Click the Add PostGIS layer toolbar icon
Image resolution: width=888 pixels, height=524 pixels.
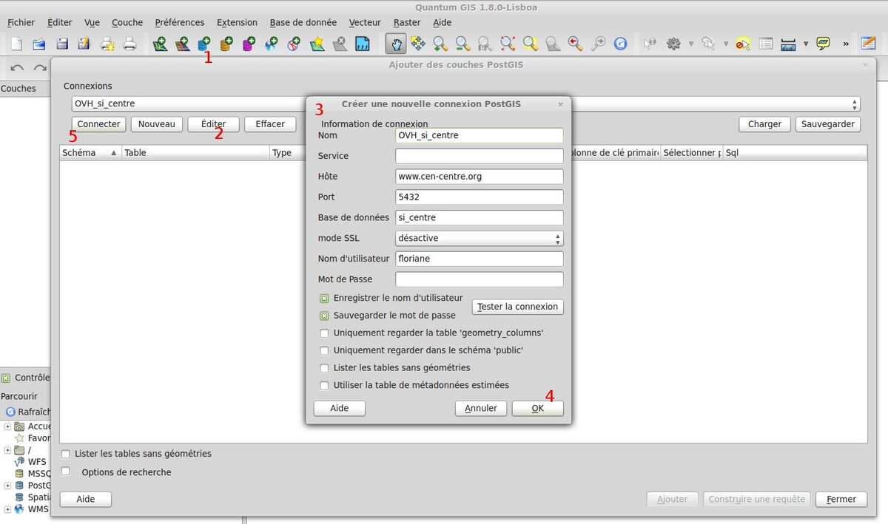[x=203, y=44]
